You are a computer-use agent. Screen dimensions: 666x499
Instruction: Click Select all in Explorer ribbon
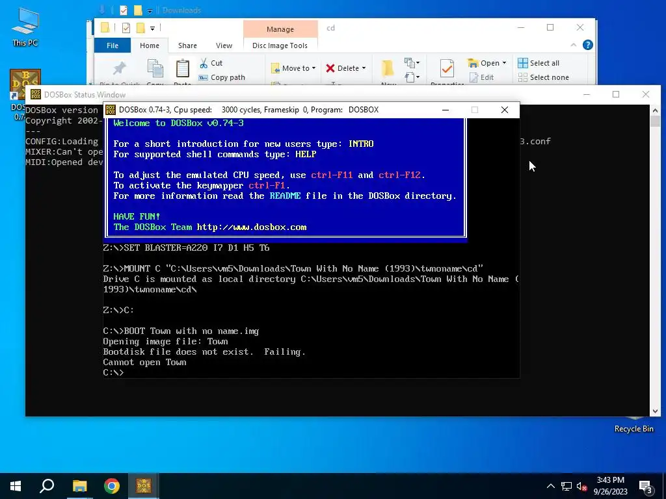coord(539,63)
